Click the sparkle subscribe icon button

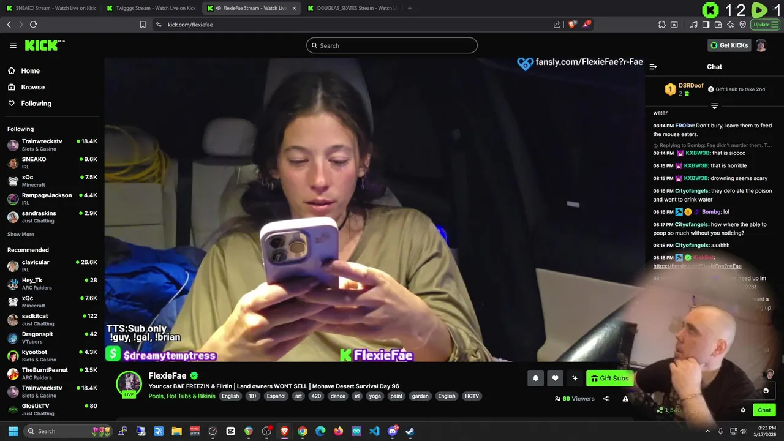575,378
